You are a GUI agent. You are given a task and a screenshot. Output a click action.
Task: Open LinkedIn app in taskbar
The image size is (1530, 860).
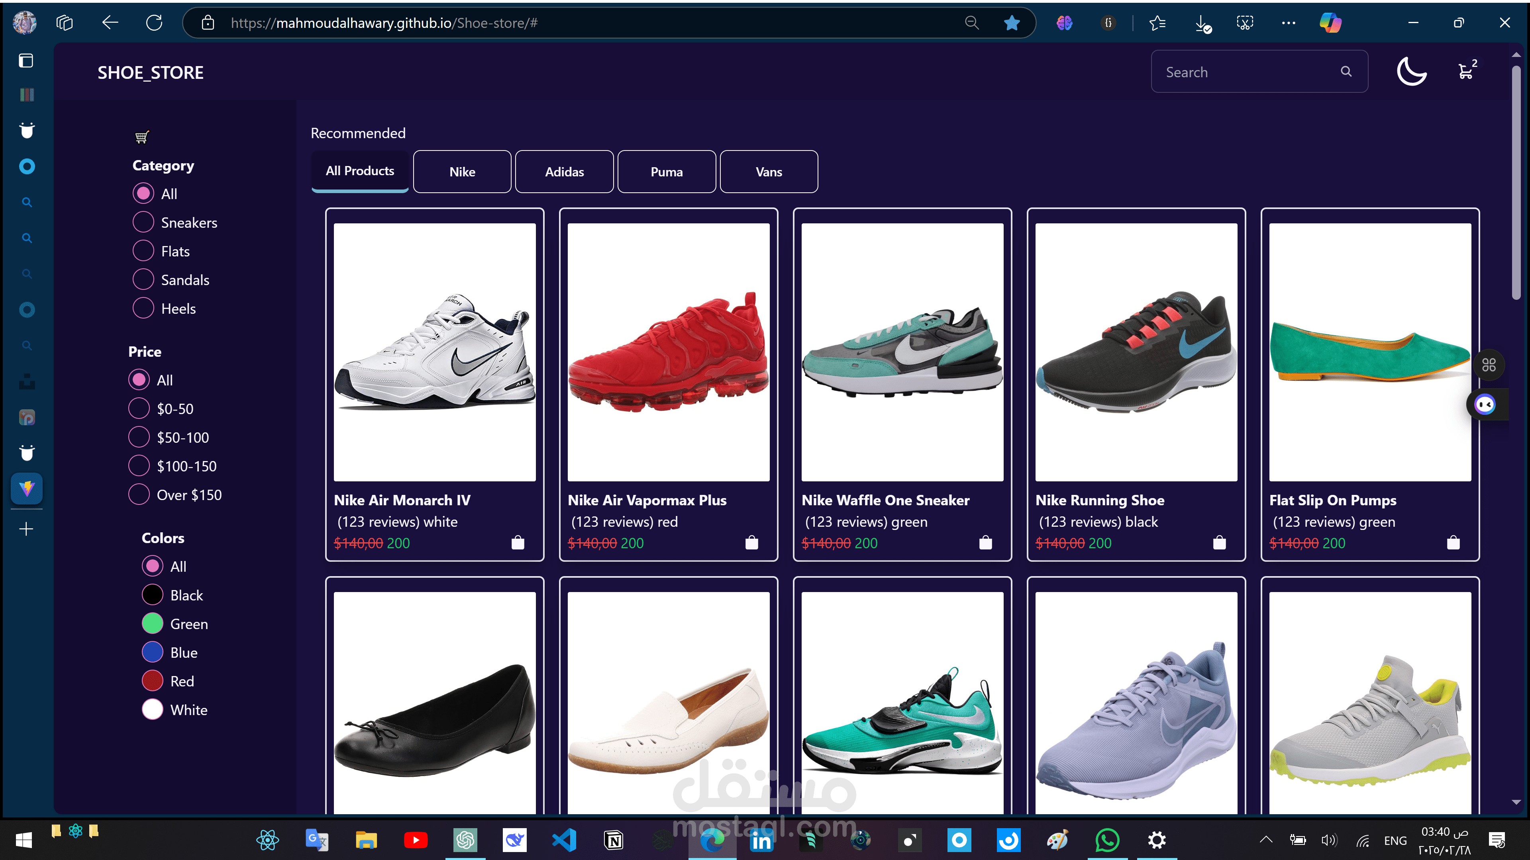tap(761, 840)
